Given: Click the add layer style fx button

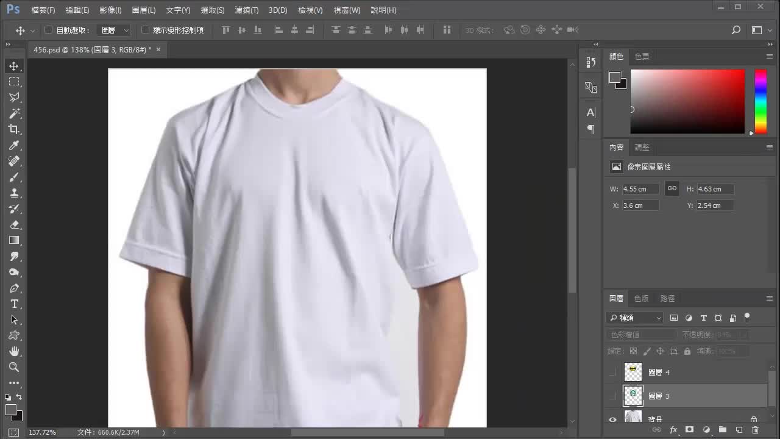Looking at the screenshot, I should [673, 430].
